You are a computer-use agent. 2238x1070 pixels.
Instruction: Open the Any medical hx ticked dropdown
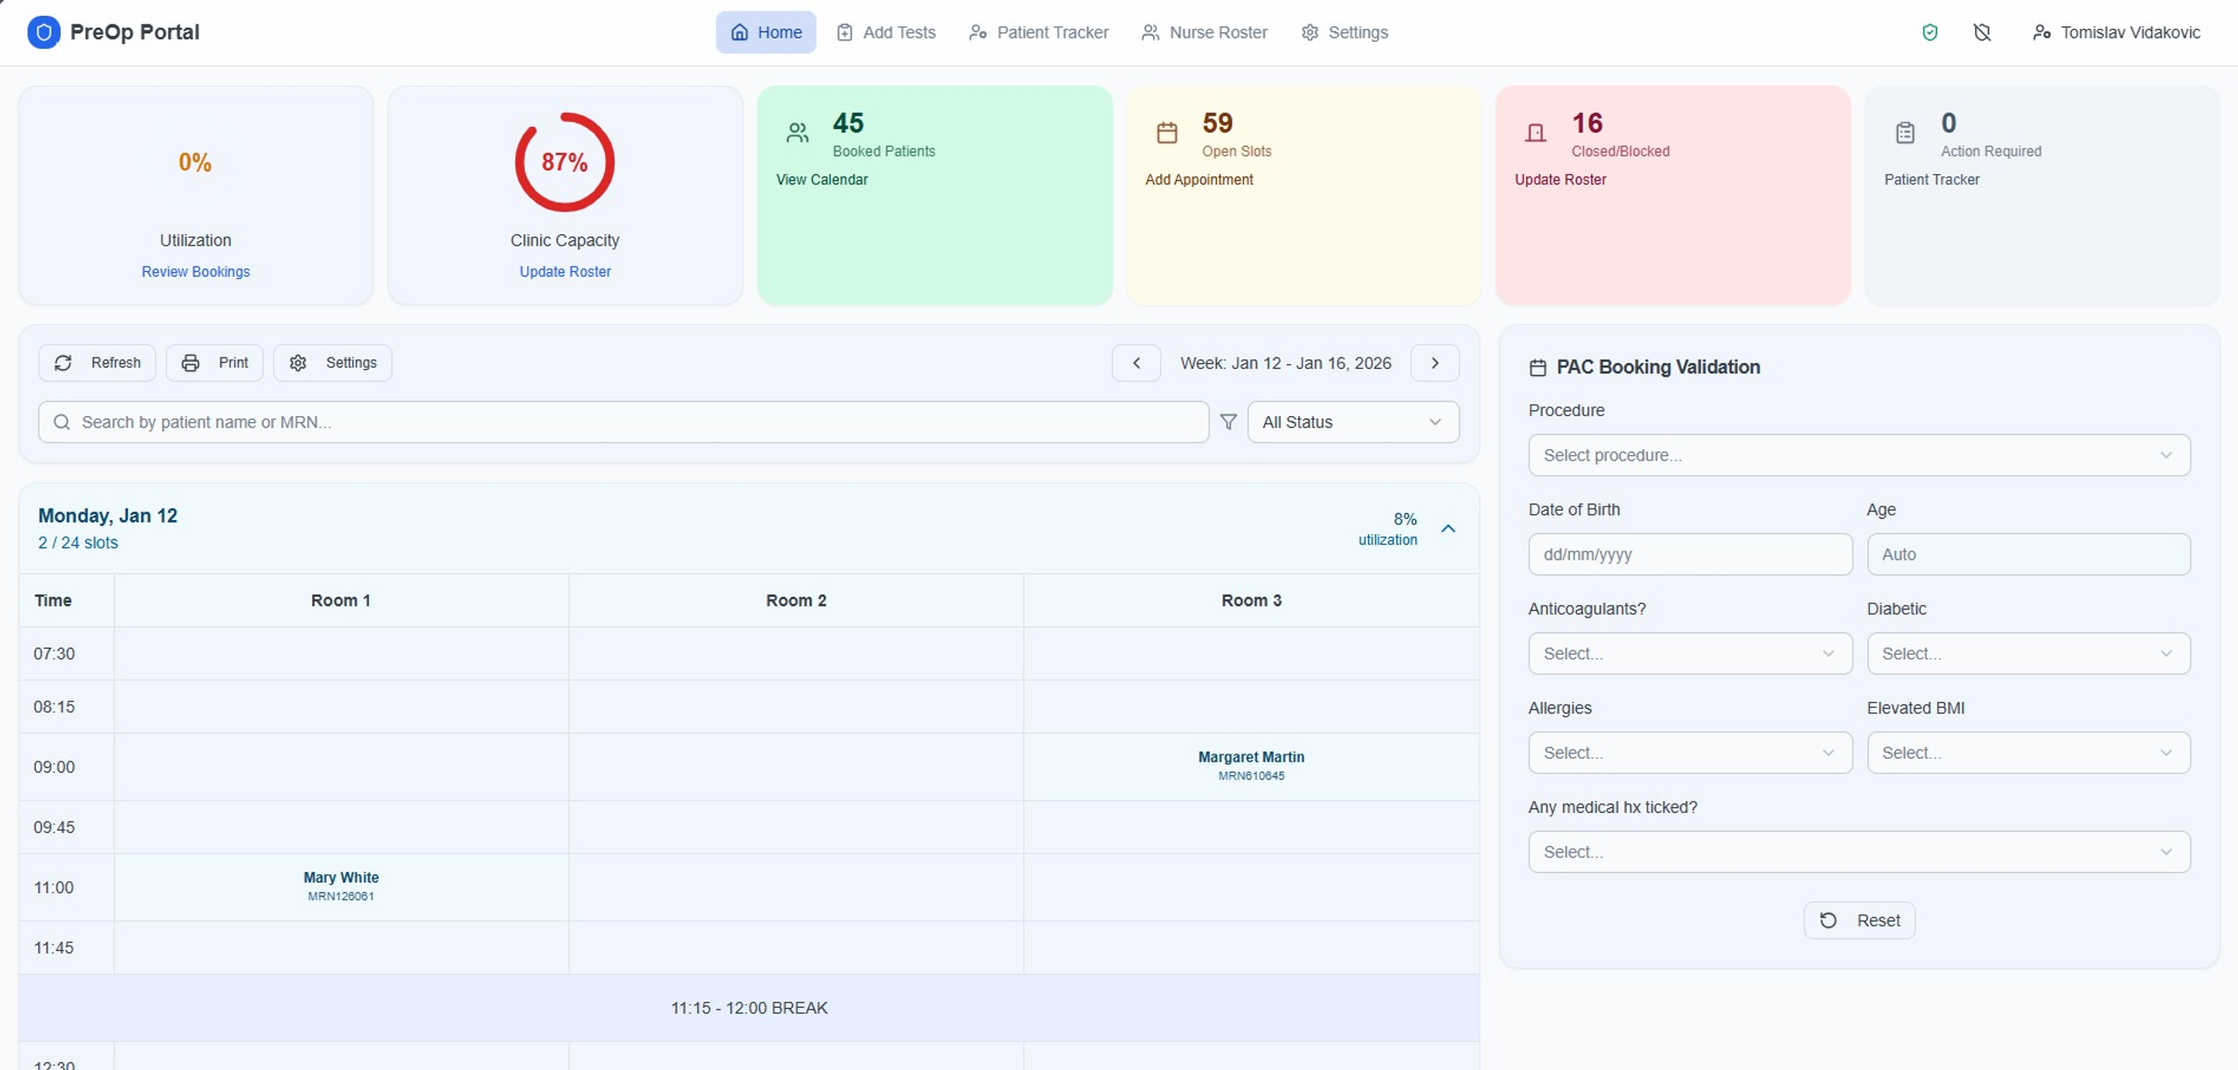click(x=1859, y=852)
